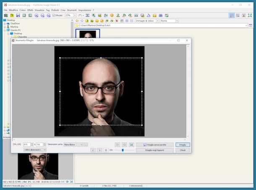The height and width of the screenshot is (190, 256).
Task: Toggle the grid overlay icon in crop dialog
Action: pyautogui.click(x=106, y=150)
